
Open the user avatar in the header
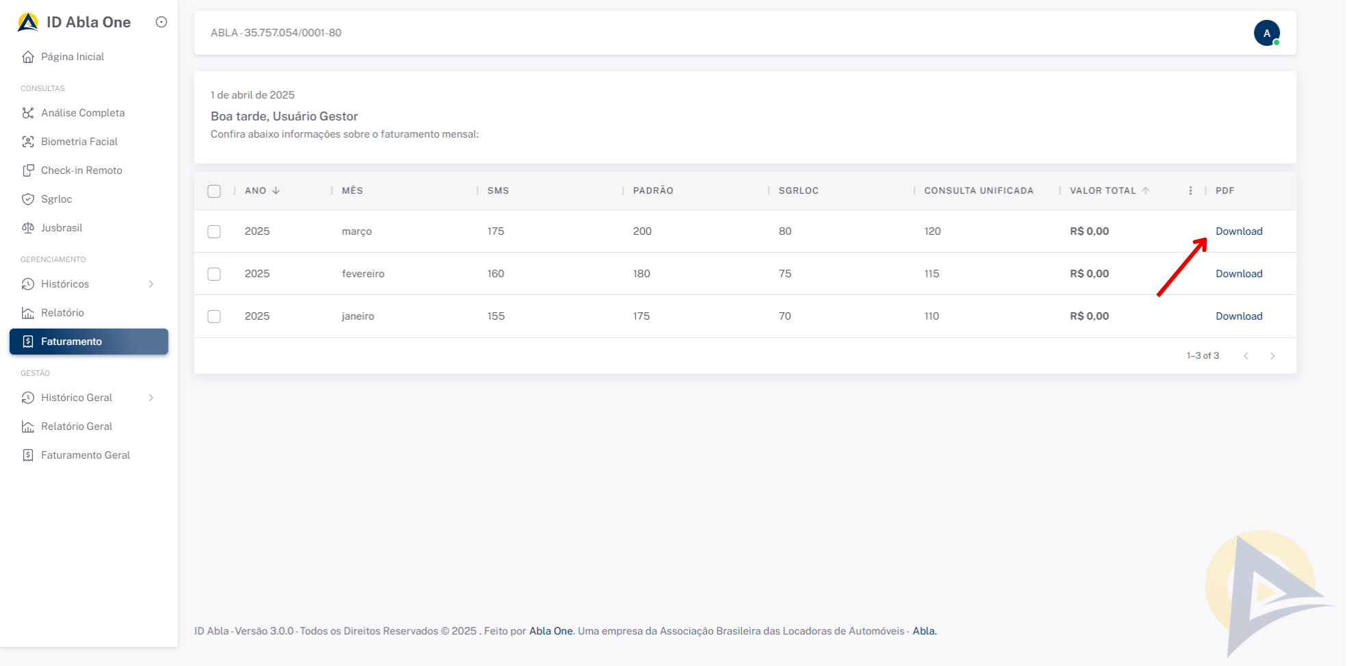tap(1266, 33)
